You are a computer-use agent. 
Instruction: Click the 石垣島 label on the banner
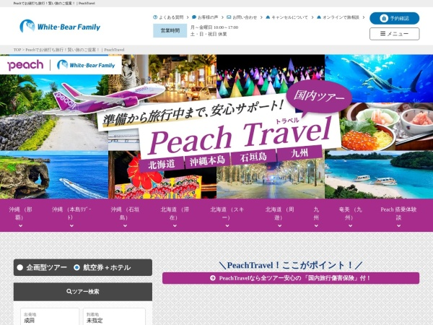tap(253, 157)
